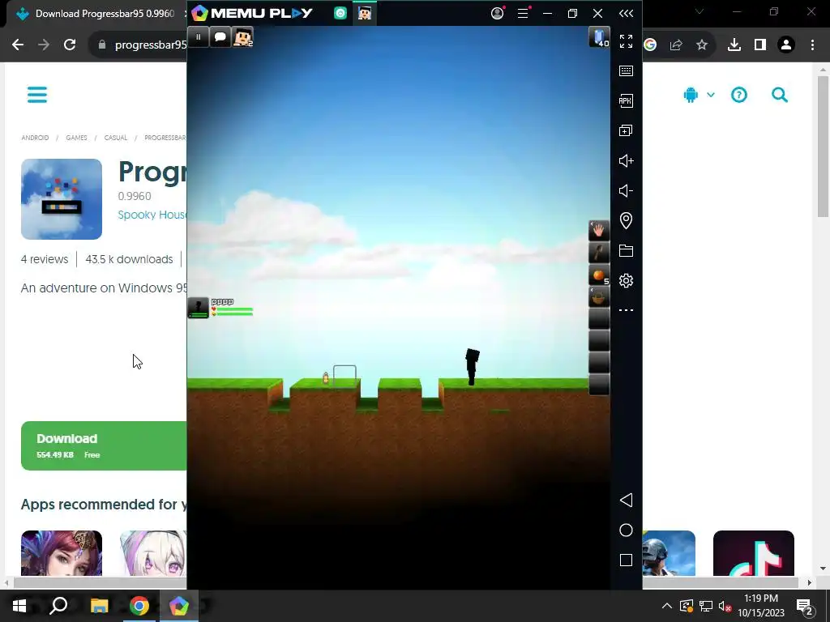Open Windows taskbar search

(58, 606)
